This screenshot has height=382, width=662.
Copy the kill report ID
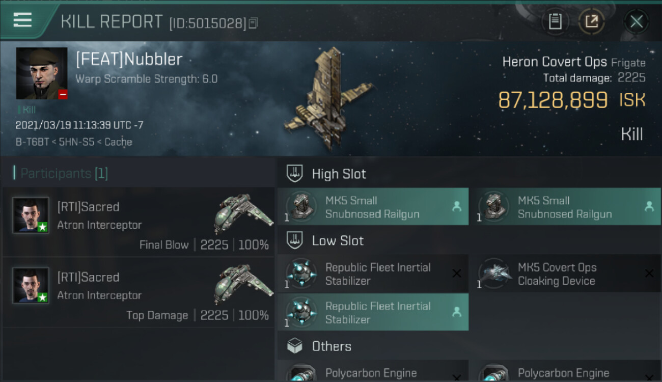coord(254,23)
